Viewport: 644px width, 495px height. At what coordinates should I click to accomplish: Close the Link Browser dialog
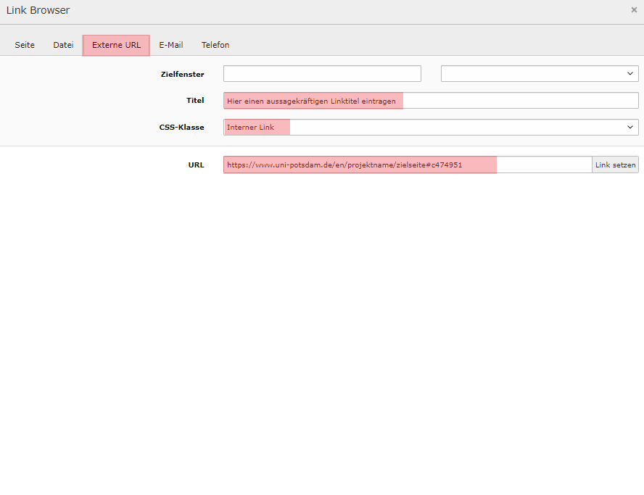click(x=634, y=10)
